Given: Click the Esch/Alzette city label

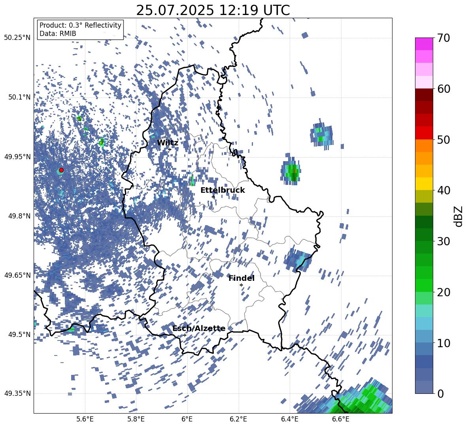Looking at the screenshot, I should pyautogui.click(x=199, y=329).
